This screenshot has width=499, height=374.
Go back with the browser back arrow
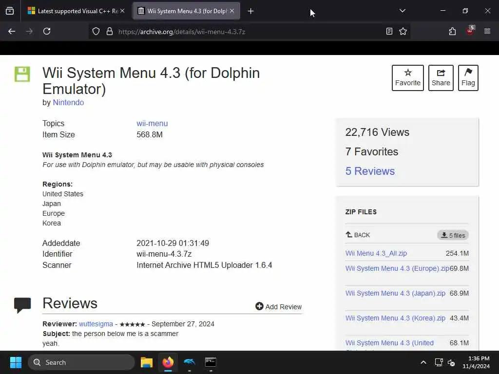point(12,31)
